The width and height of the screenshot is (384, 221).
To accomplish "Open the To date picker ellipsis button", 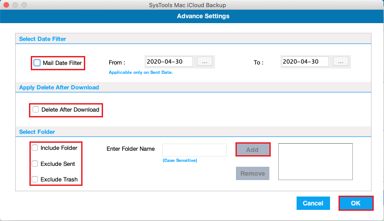I will click(341, 62).
